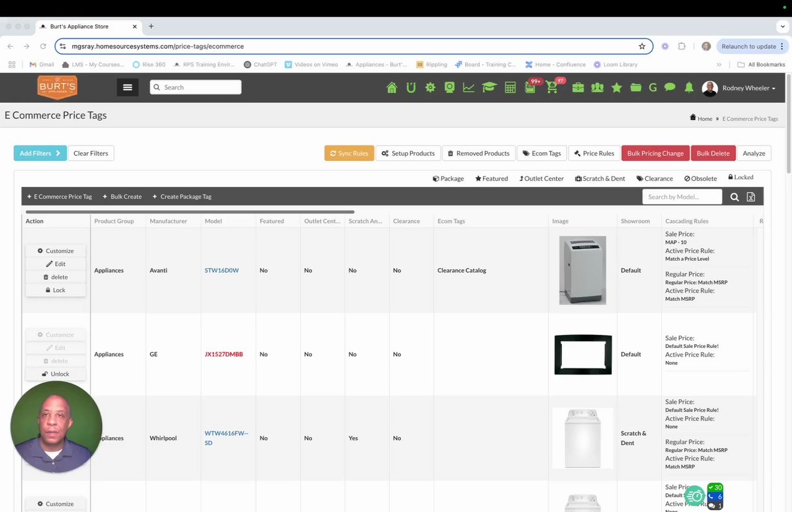
Task: Click the horizontal table scrollbar
Action: [190, 212]
